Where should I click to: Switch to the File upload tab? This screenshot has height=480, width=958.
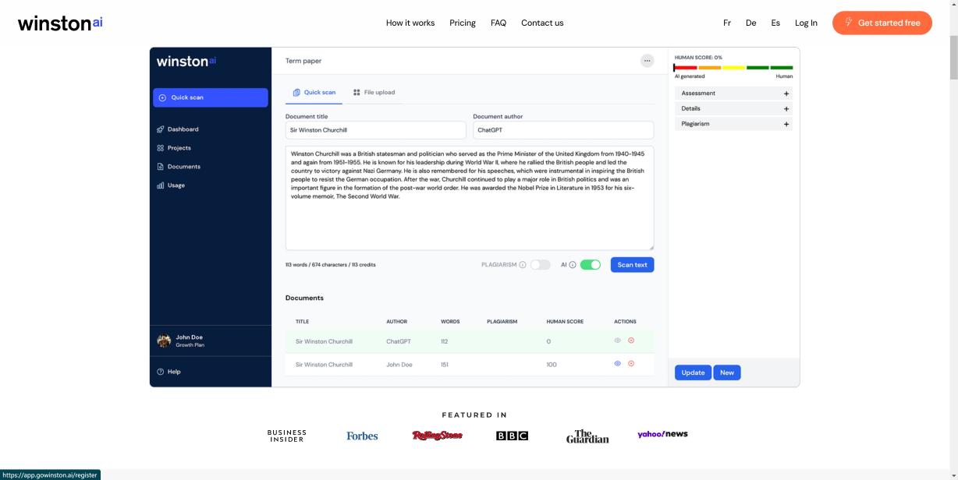click(x=374, y=92)
